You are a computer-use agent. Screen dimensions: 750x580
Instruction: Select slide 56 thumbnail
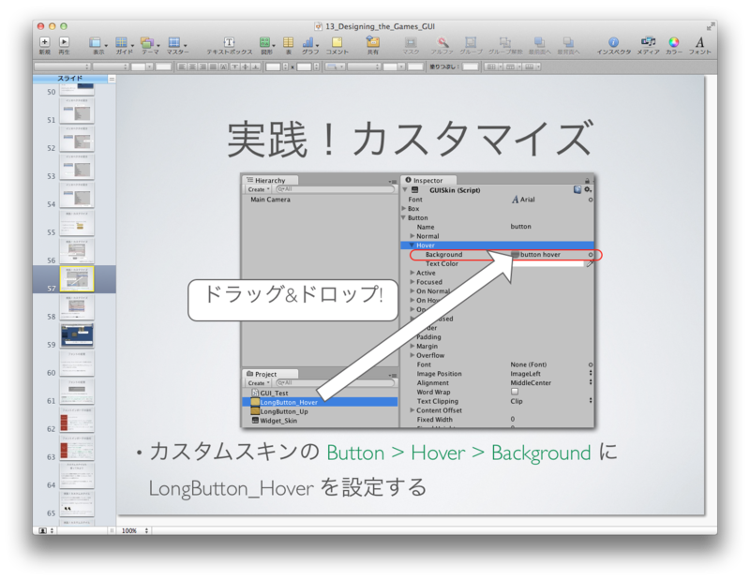pyautogui.click(x=77, y=251)
